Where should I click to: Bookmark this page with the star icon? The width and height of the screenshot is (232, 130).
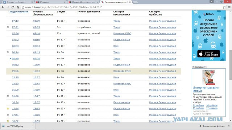224,7
